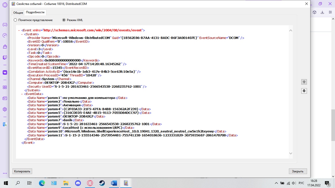
Task: Click the up arrow beside the event details
Action: (304, 82)
